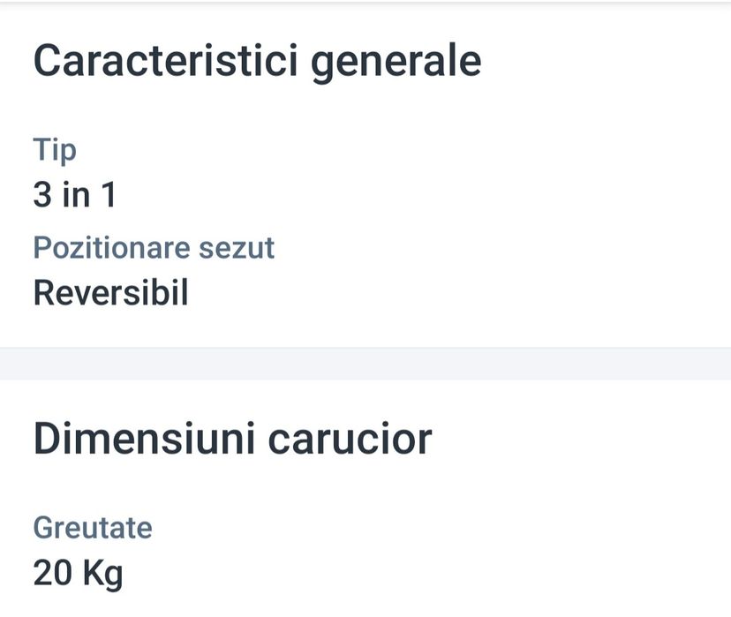Click the word Dimensiuni in the heading

tap(145, 439)
